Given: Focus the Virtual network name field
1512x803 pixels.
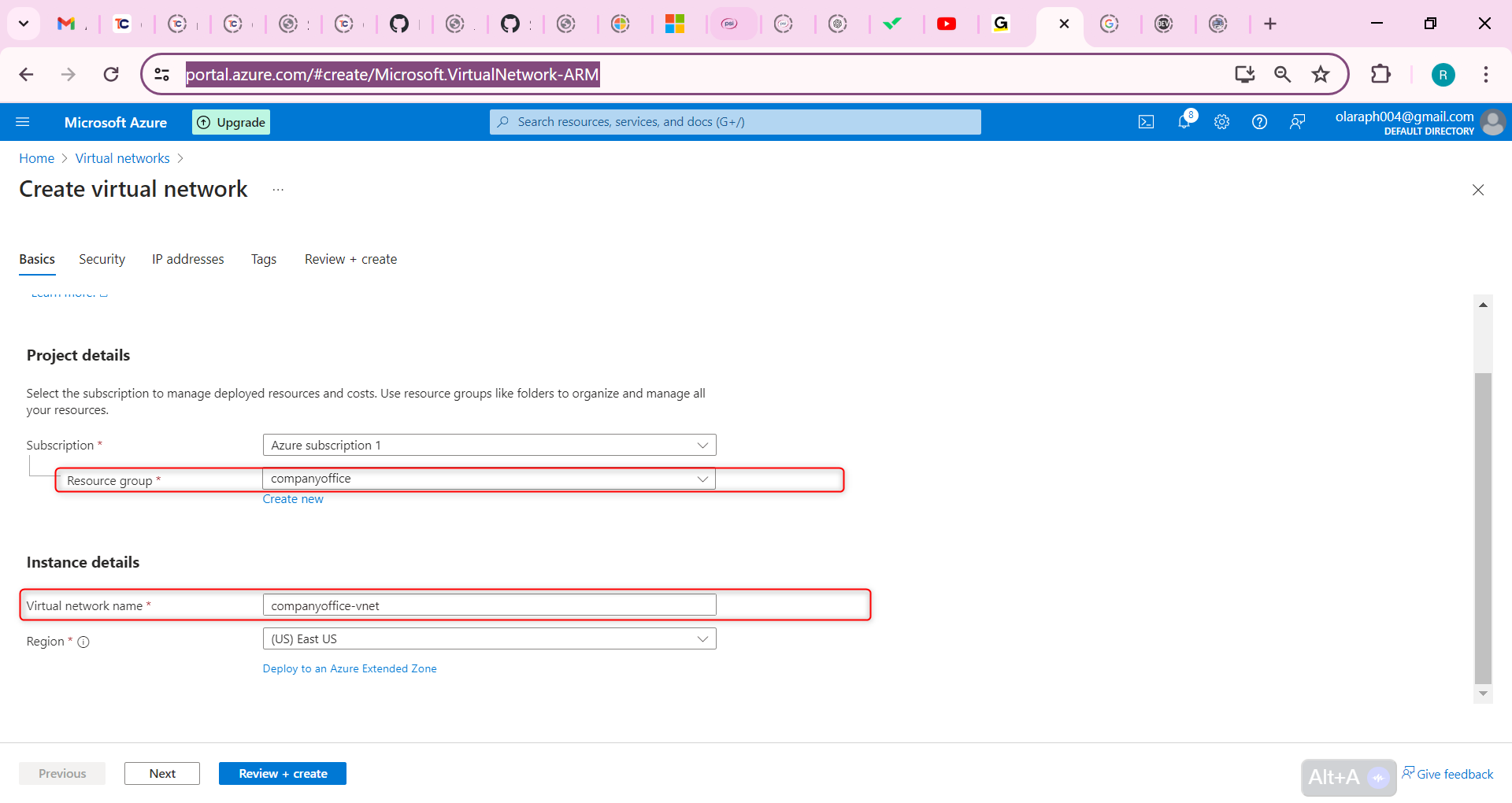Looking at the screenshot, I should point(489,605).
